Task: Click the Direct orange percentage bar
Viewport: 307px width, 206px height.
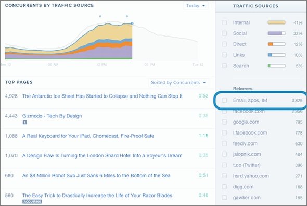Action: [276, 44]
